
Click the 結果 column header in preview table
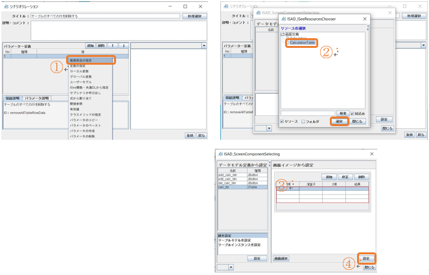357,184
